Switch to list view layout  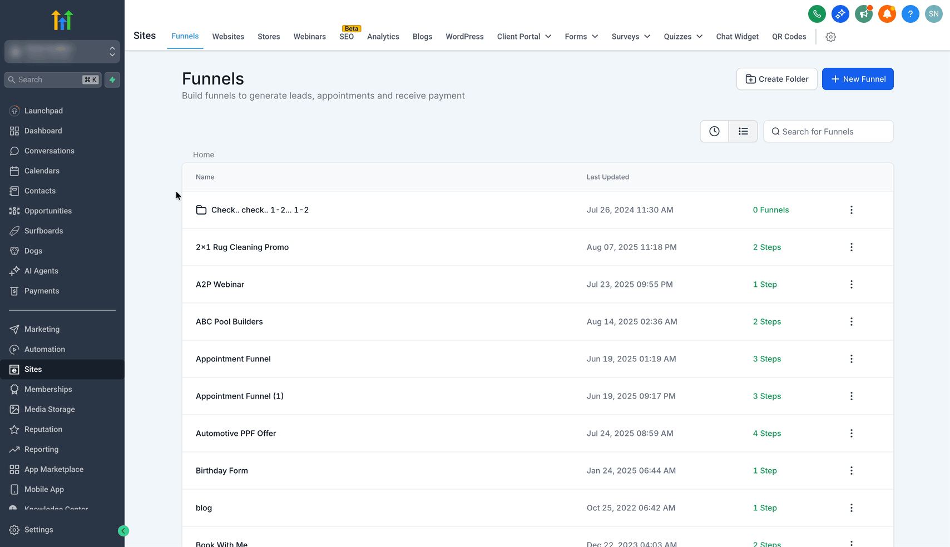pos(743,131)
